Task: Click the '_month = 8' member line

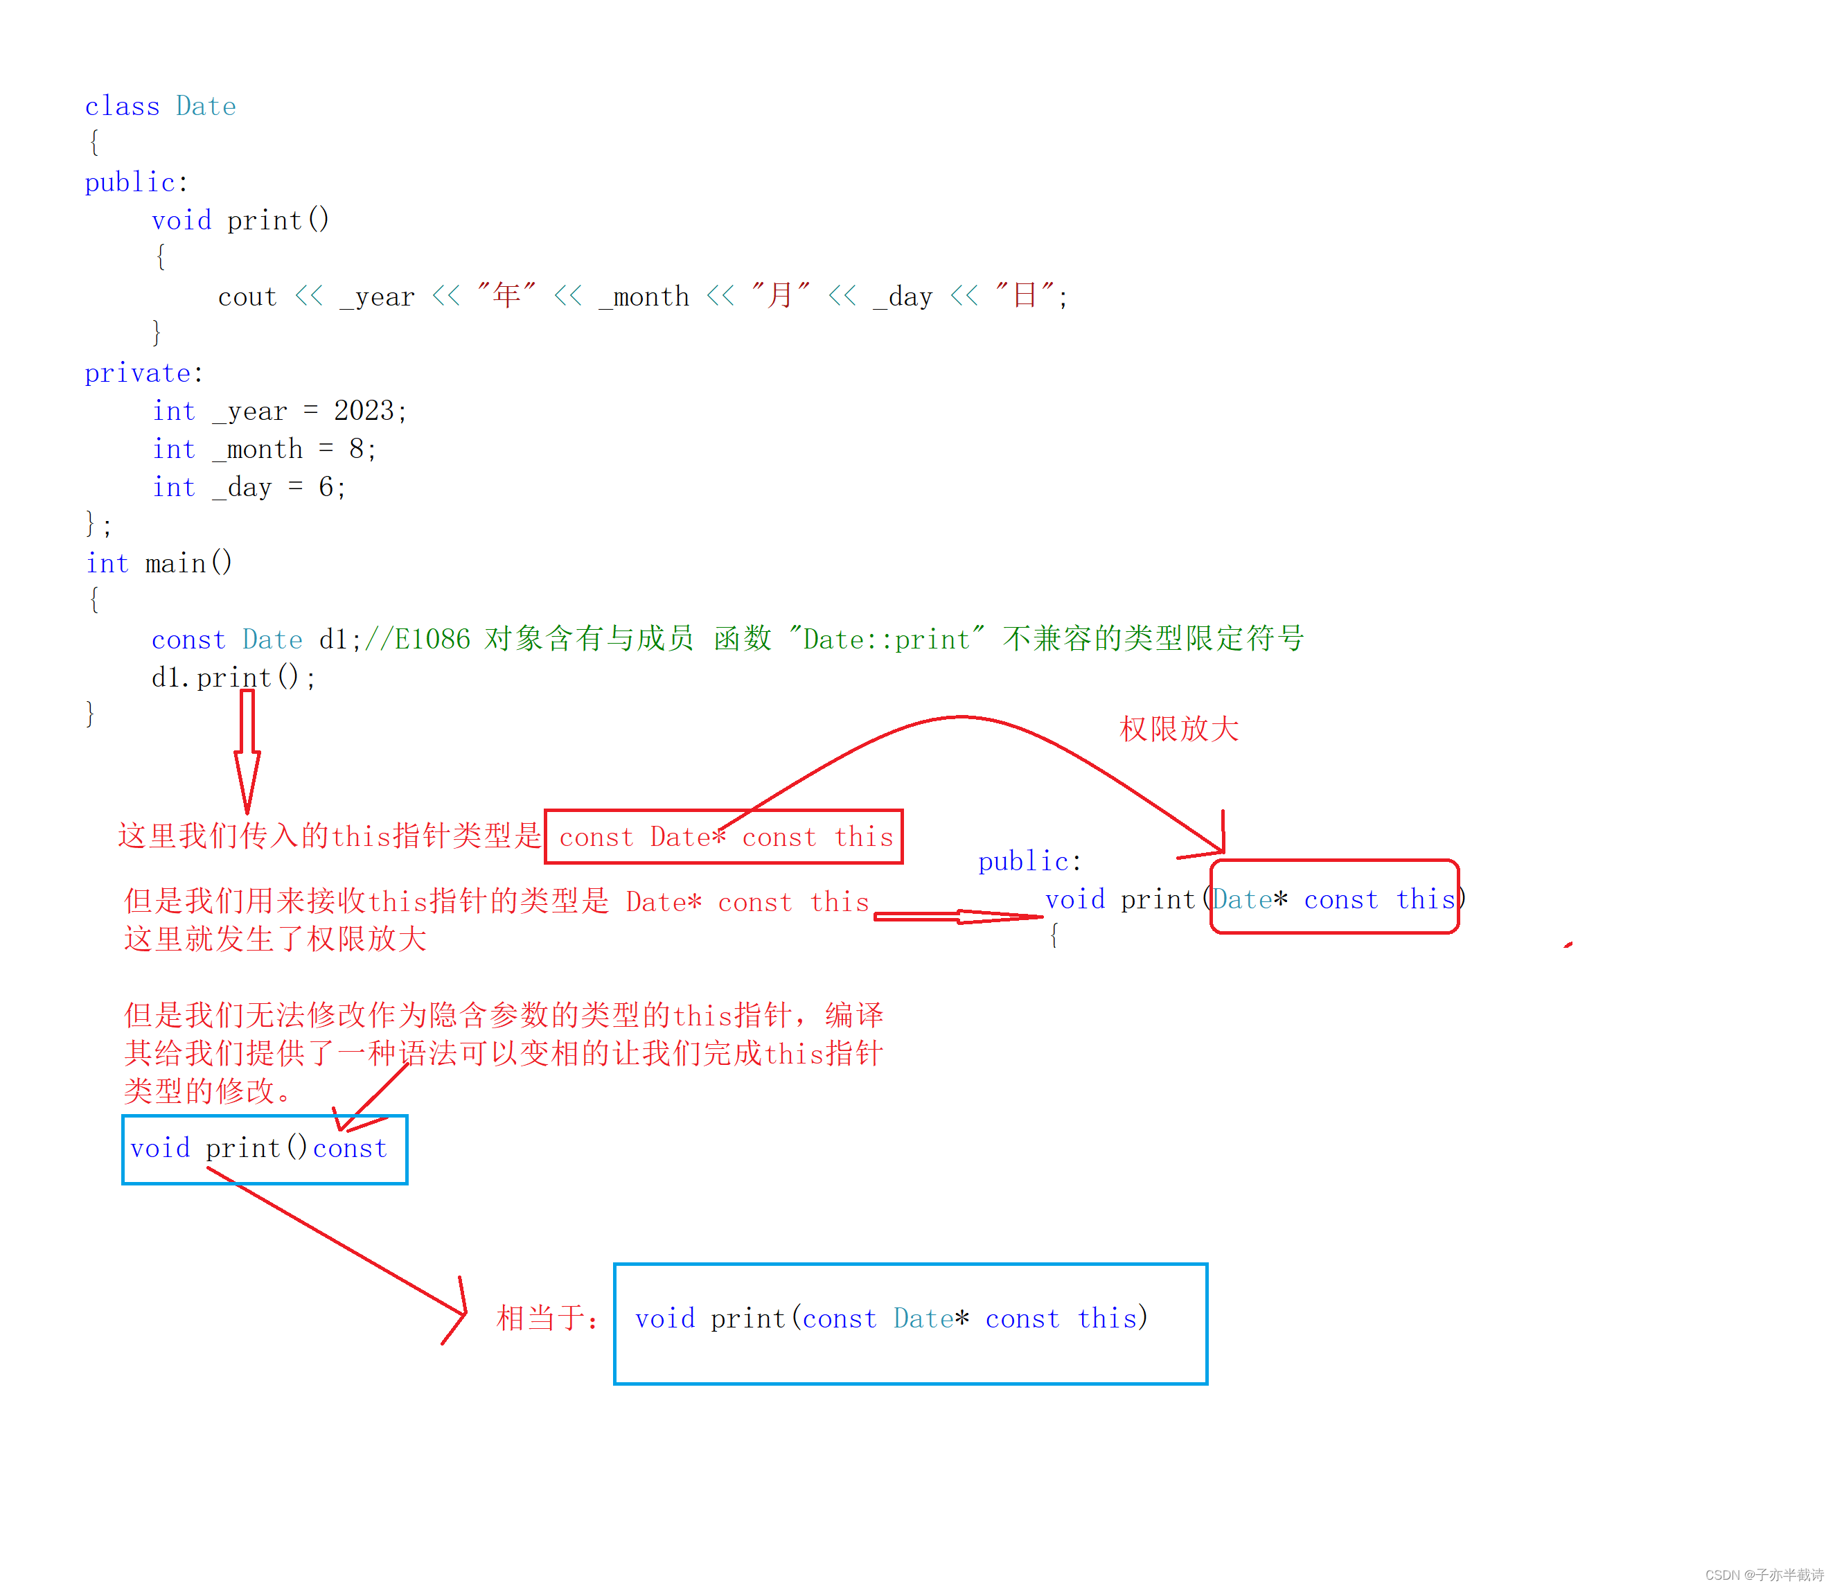Action: tap(264, 449)
